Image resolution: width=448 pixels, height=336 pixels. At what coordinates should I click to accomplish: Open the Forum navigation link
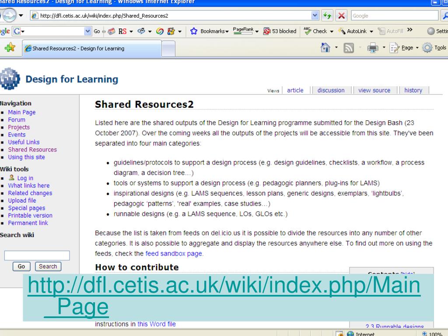(17, 120)
